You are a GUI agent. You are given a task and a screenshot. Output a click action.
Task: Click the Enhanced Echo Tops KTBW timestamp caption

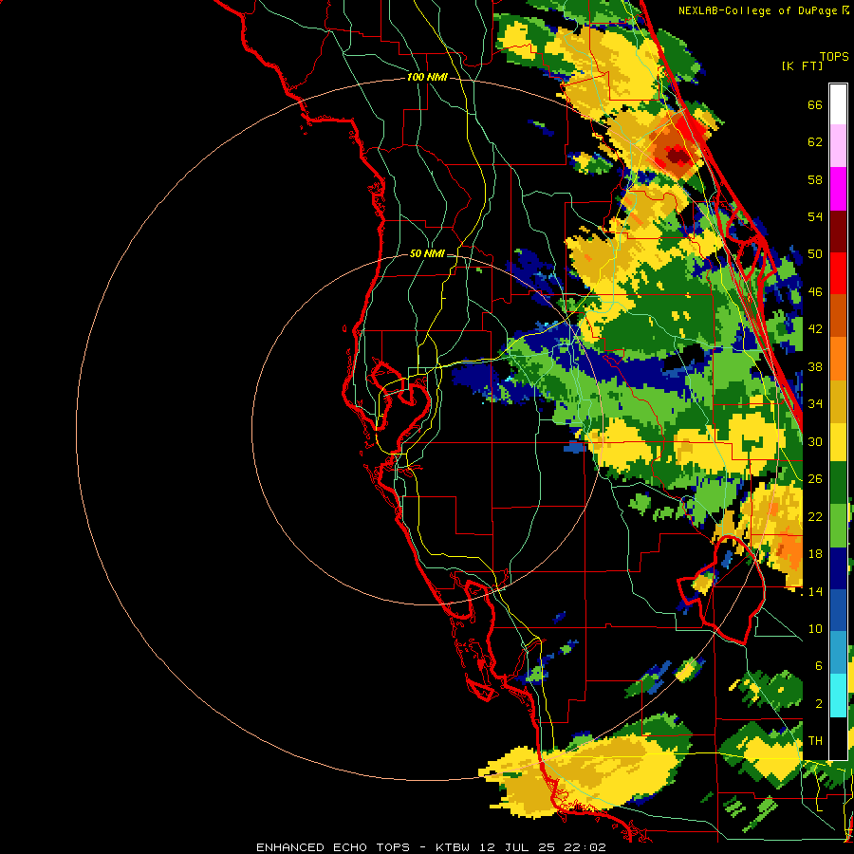coord(431,847)
